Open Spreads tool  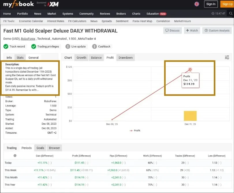tap(107, 21)
